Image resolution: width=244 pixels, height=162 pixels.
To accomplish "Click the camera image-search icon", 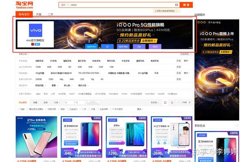I will point(176,5).
